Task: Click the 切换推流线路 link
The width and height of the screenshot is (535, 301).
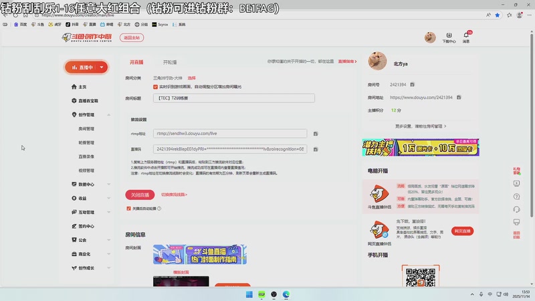Action: tap(174, 195)
